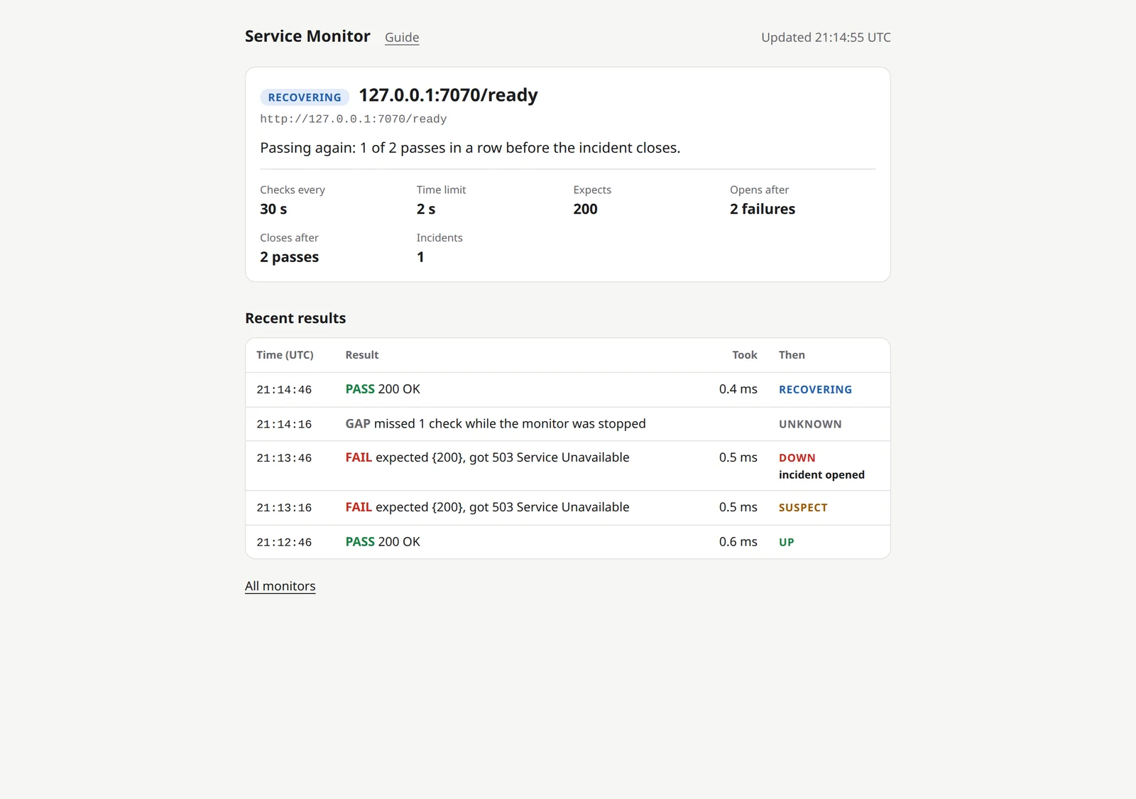Click the '0.6 ms' duration cell
1136x799 pixels.
(x=738, y=542)
